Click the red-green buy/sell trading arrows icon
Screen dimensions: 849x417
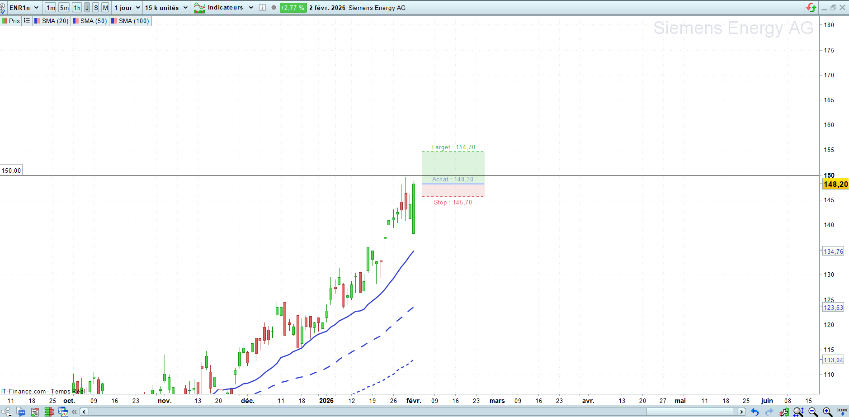811,8
